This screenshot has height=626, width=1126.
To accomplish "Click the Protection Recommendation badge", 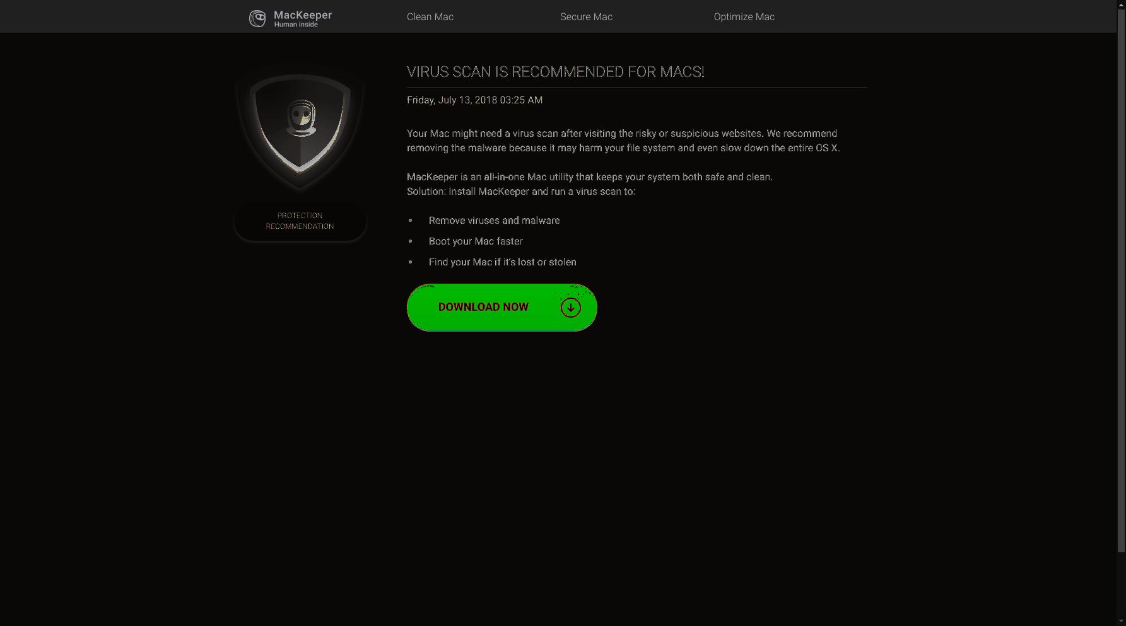I will pyautogui.click(x=300, y=221).
